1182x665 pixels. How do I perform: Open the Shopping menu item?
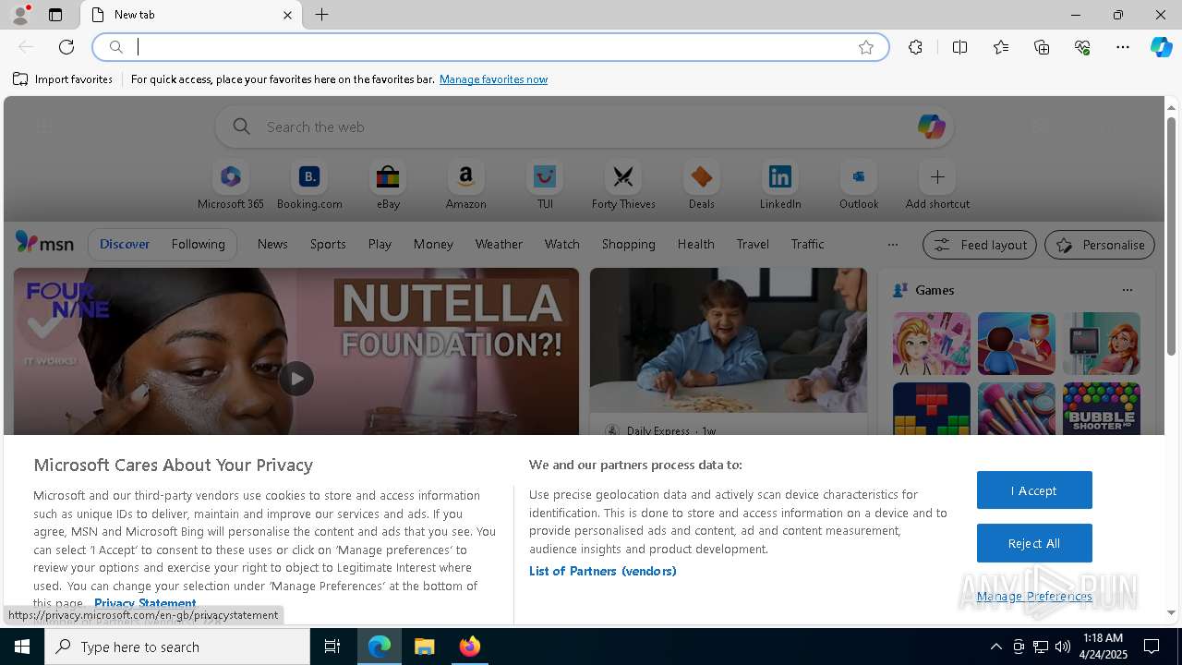[x=628, y=244]
